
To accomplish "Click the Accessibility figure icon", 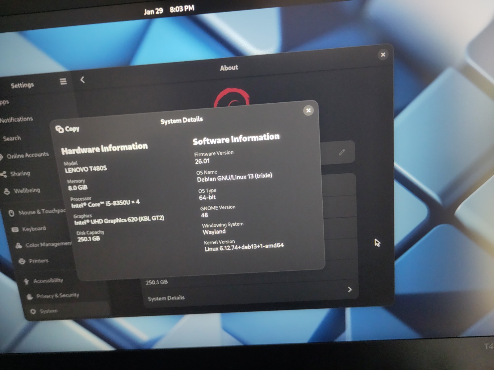I will [27, 281].
